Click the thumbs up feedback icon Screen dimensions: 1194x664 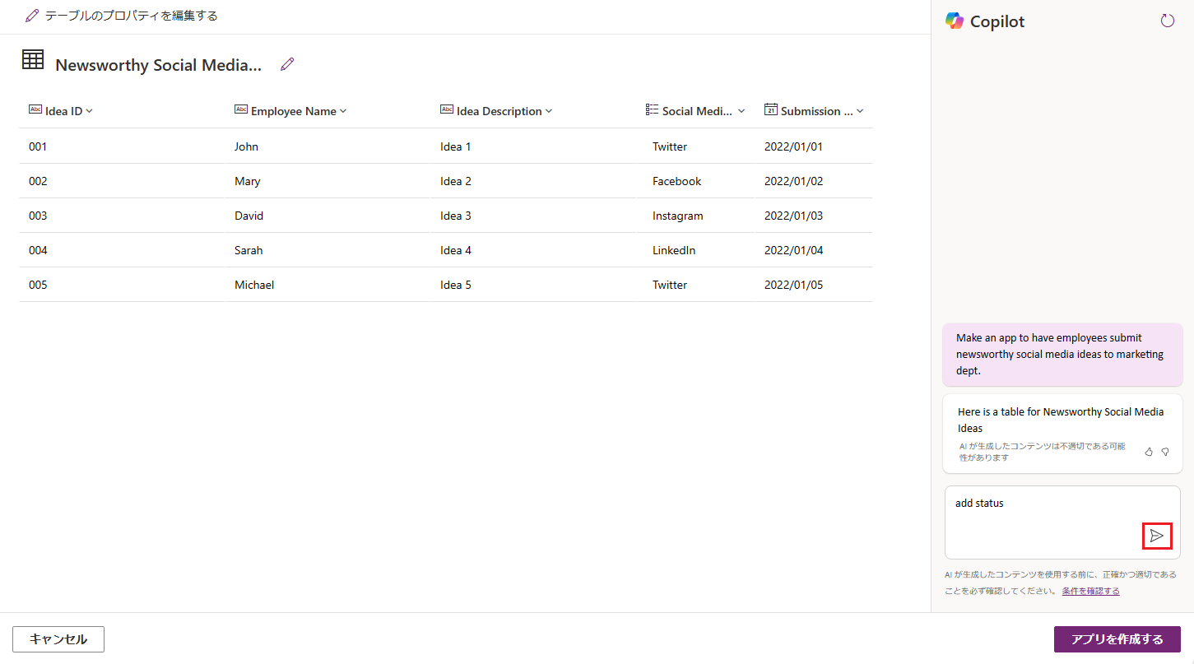tap(1149, 452)
